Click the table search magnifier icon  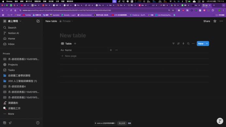(x=188, y=44)
